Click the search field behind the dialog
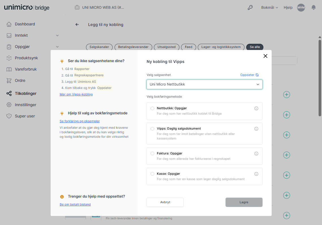This screenshot has width=322, height=225. 284,61
